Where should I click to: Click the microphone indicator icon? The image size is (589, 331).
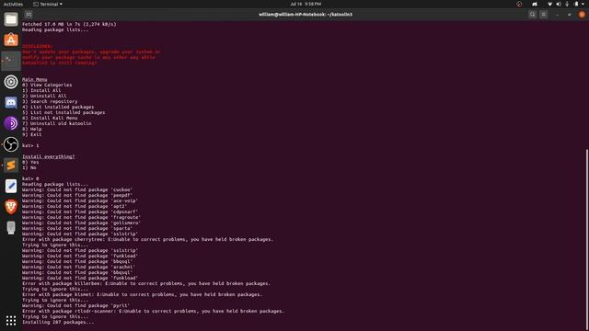[567, 4]
